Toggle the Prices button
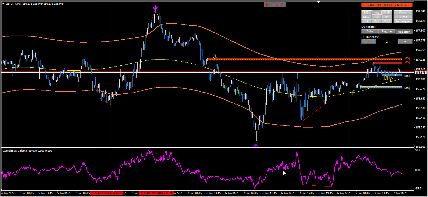 click(403, 17)
